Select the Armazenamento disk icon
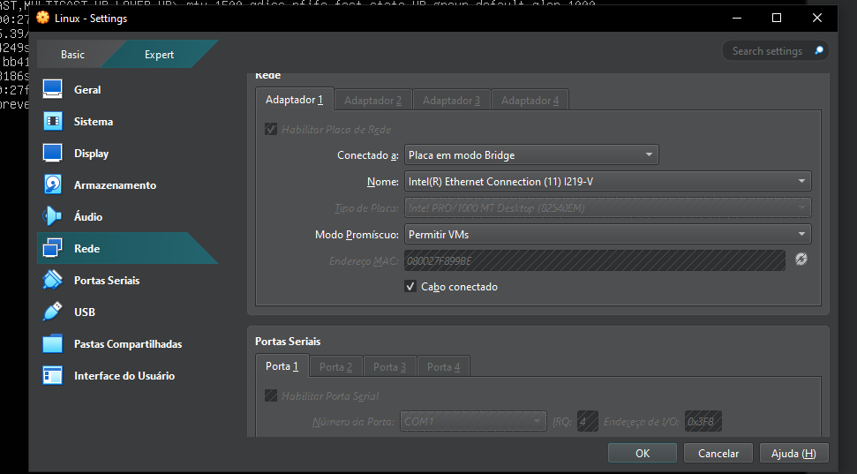This screenshot has width=857, height=474. 52,184
